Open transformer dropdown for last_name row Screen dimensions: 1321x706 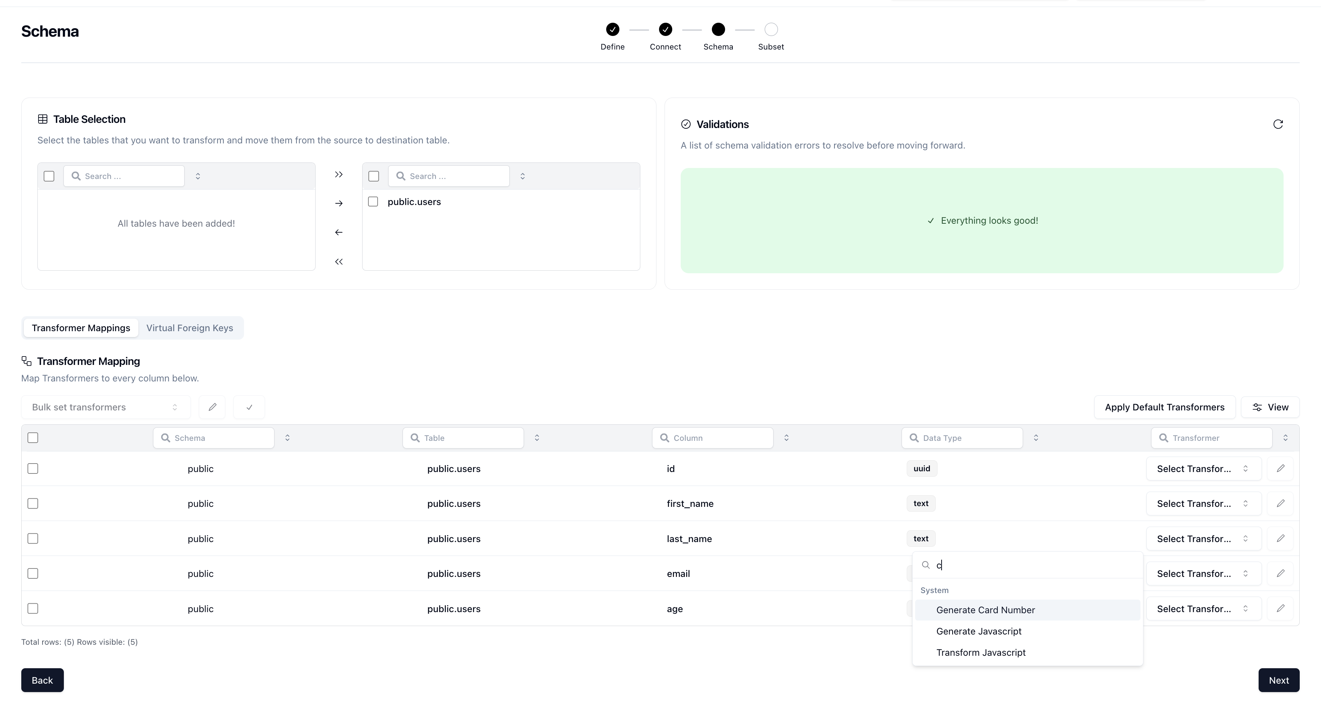point(1204,538)
